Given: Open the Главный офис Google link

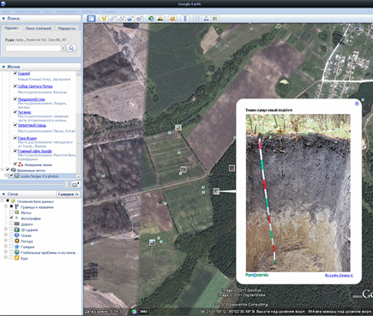Looking at the screenshot, I should tap(34, 151).
